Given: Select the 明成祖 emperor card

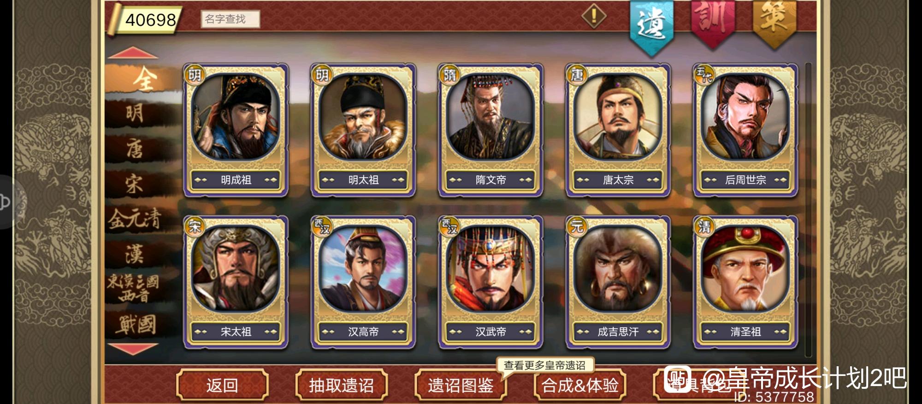Looking at the screenshot, I should coord(236,130).
